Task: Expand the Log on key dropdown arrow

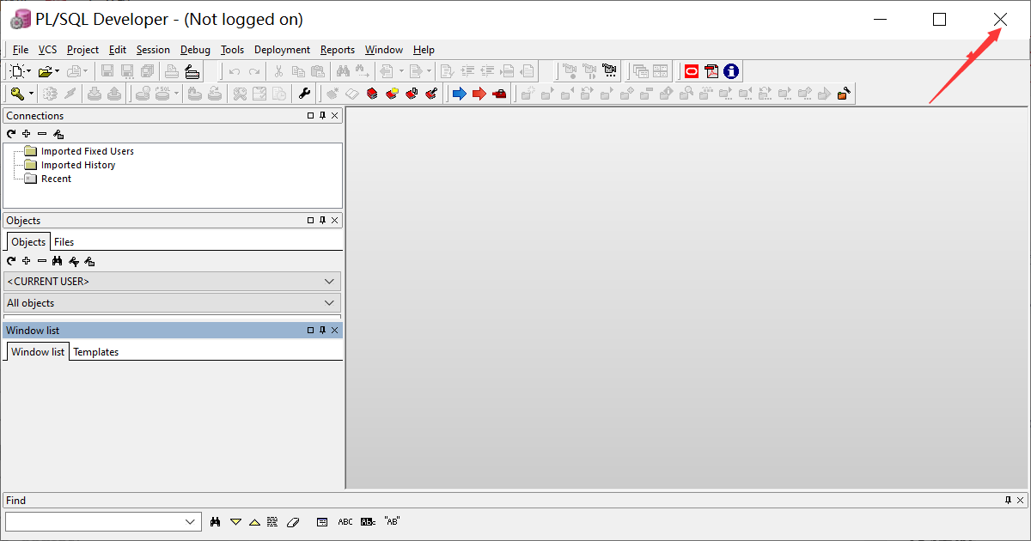Action: pos(32,94)
